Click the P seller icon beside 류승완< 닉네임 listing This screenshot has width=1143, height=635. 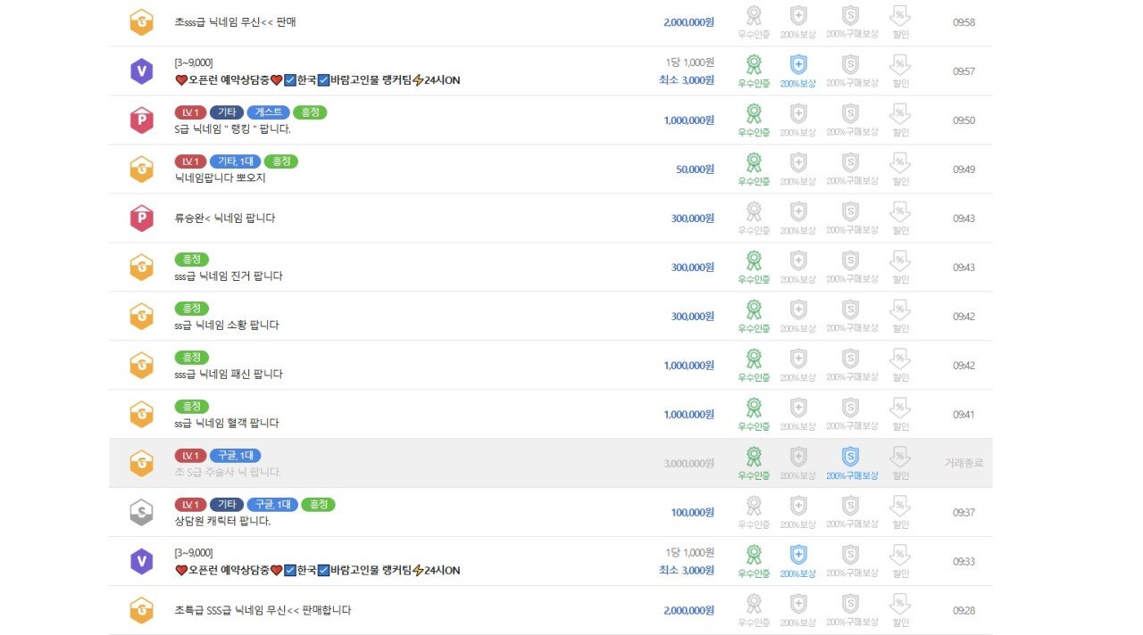tap(142, 218)
